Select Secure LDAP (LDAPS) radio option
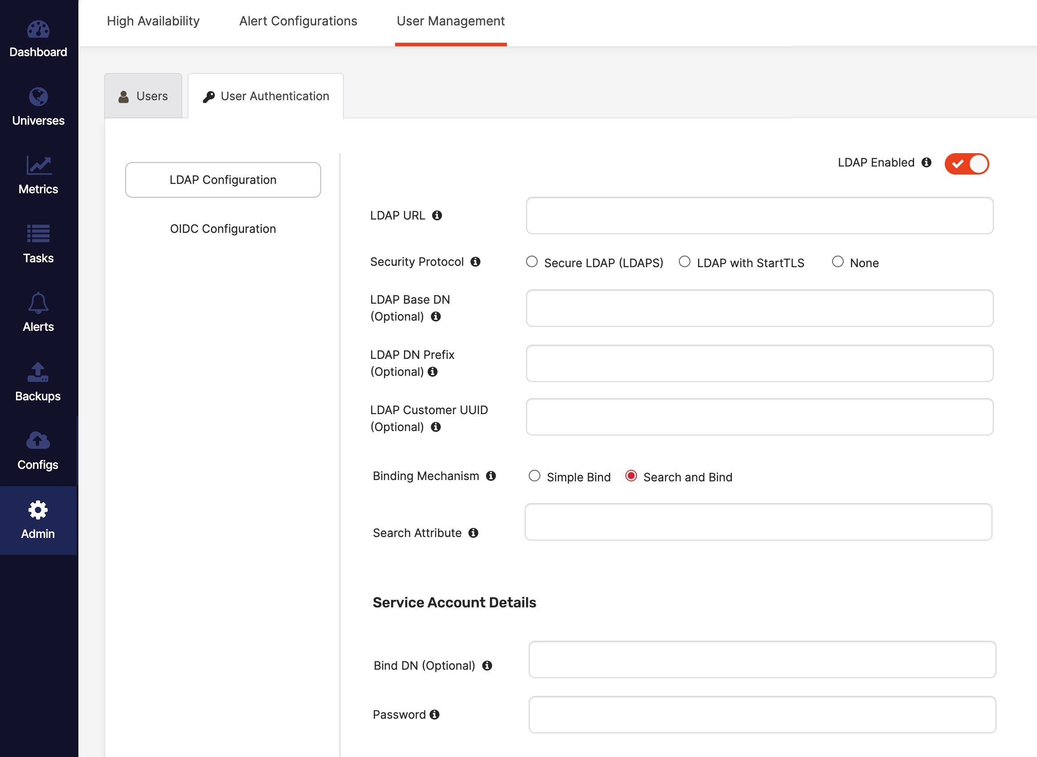The width and height of the screenshot is (1037, 757). [x=532, y=262]
